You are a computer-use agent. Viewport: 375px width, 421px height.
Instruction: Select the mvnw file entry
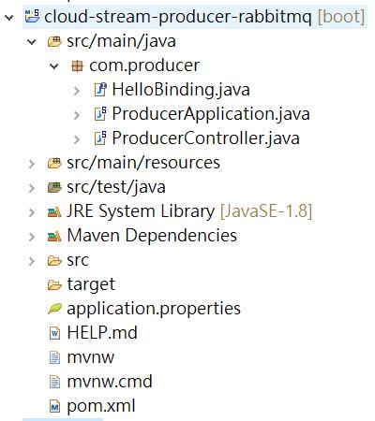pyautogui.click(x=82, y=357)
